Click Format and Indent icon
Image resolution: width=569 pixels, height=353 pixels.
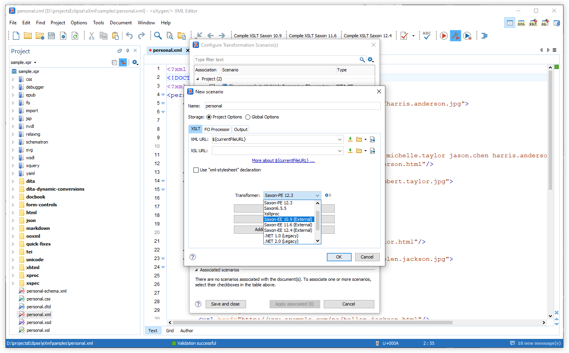[x=485, y=36]
